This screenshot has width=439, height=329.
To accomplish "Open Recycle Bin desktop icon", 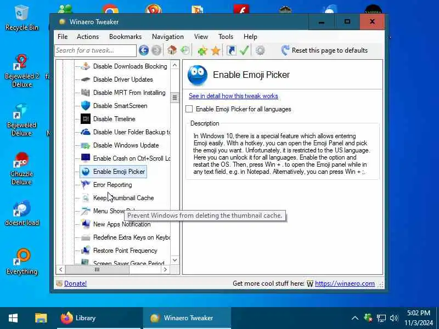I will (x=21, y=18).
